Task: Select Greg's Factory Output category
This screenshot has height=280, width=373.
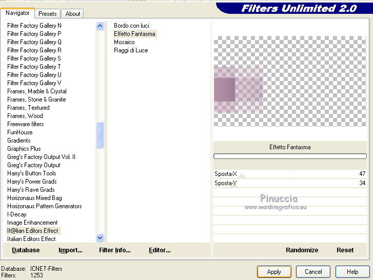Action: (33, 165)
